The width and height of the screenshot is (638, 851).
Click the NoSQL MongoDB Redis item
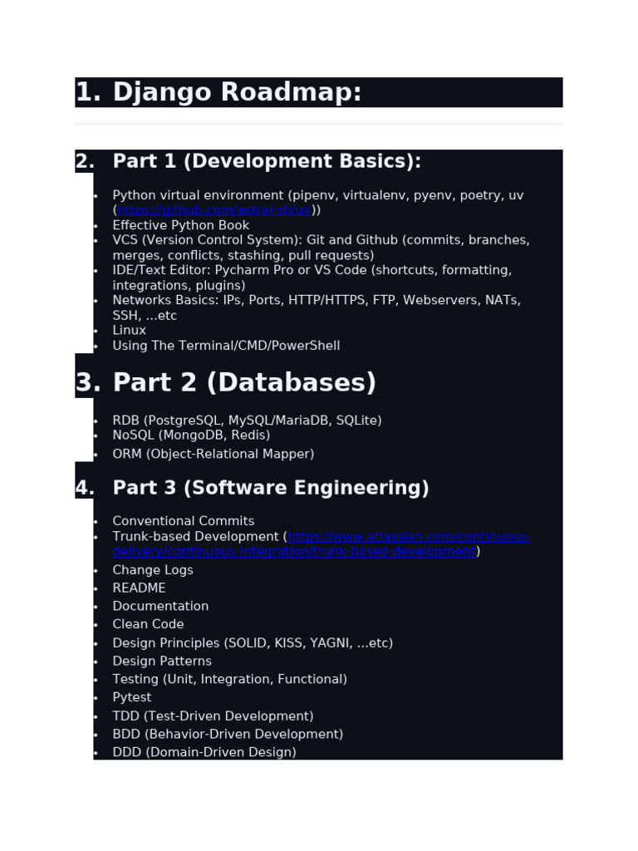pyautogui.click(x=191, y=435)
